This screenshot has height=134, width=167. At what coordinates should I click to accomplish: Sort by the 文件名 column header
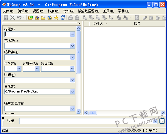(110, 24)
